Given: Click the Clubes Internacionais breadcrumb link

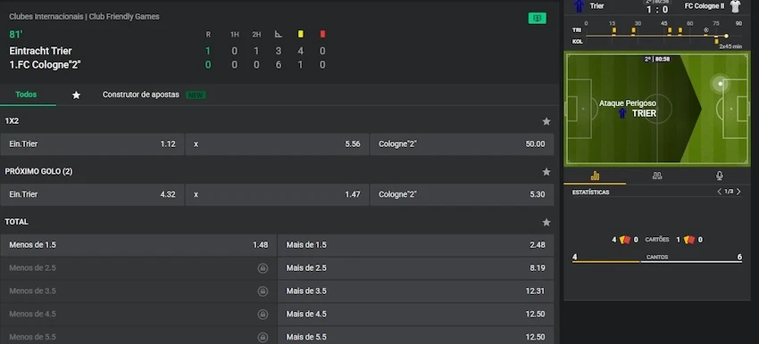Looking at the screenshot, I should 46,16.
